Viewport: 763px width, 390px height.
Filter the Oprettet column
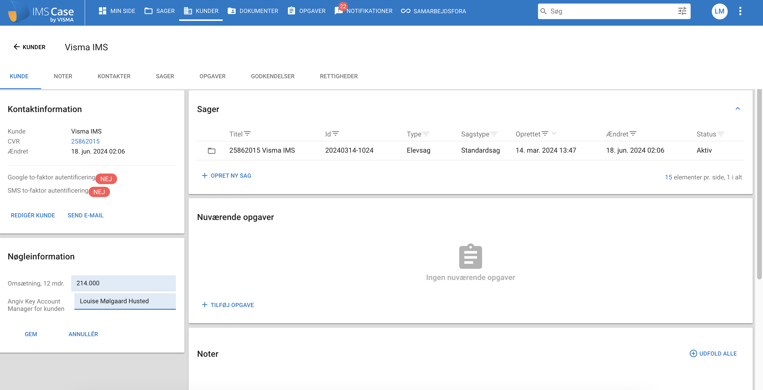(x=545, y=134)
